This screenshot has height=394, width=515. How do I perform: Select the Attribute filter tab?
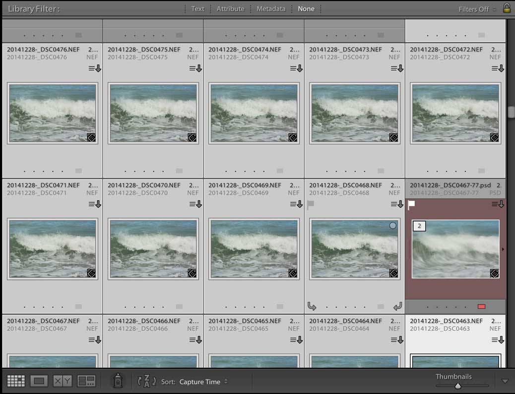pyautogui.click(x=230, y=9)
